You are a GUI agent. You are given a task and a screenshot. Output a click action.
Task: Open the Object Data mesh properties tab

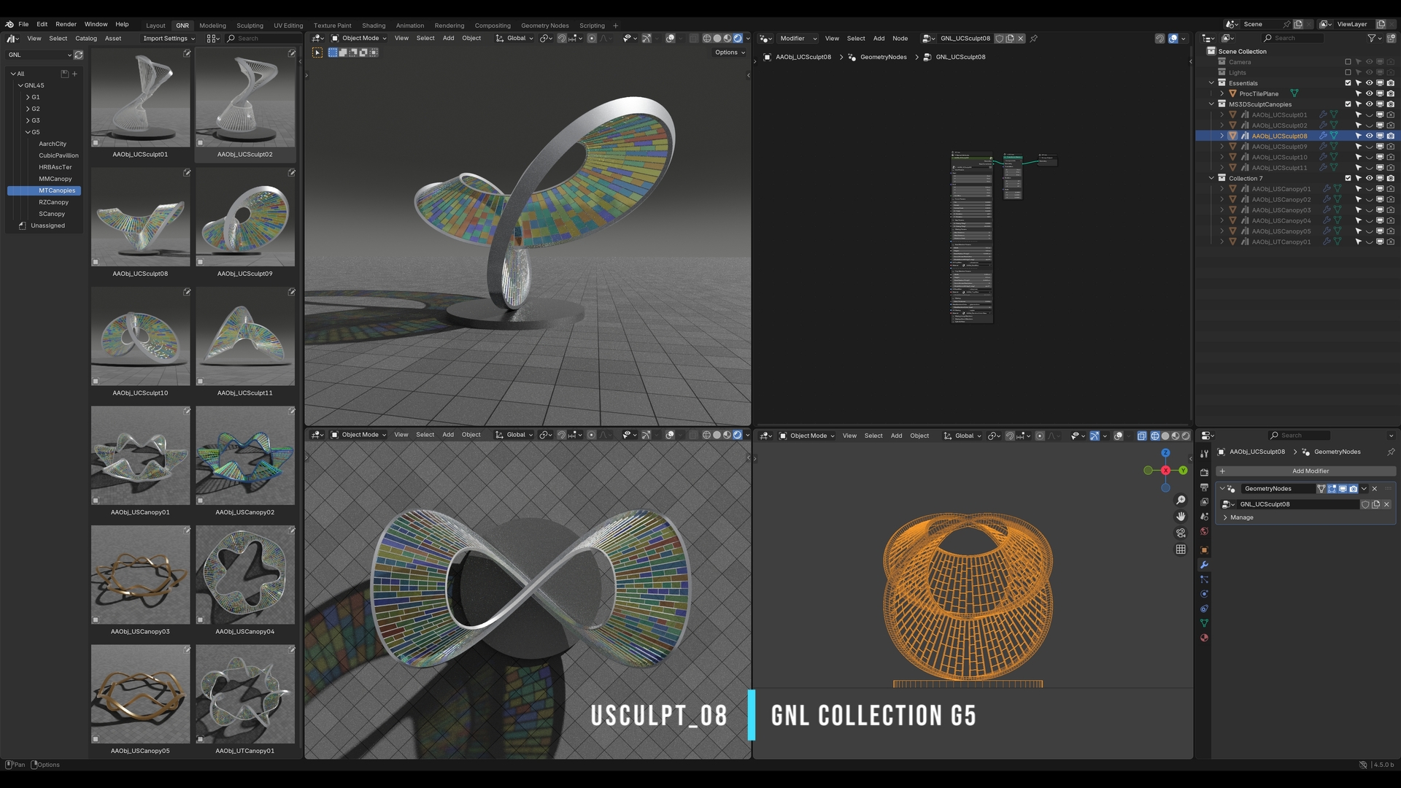(1204, 623)
